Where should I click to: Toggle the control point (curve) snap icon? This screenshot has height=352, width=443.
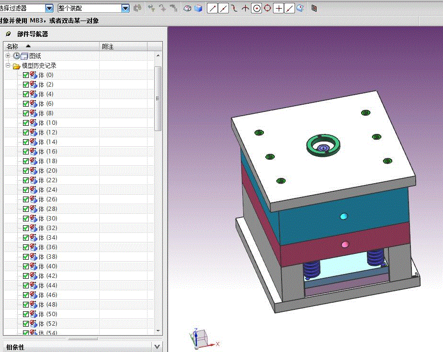click(234, 9)
